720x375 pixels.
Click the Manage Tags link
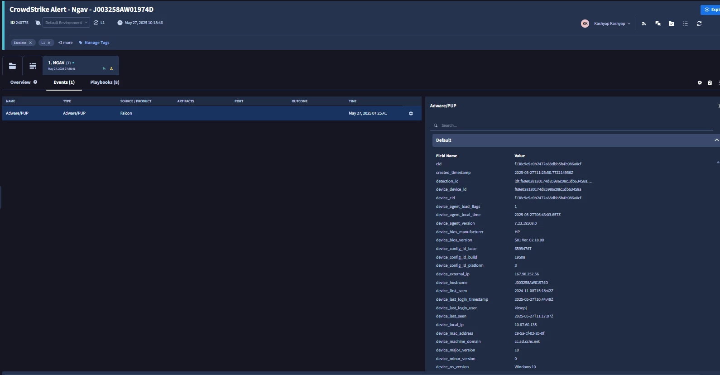tap(94, 43)
